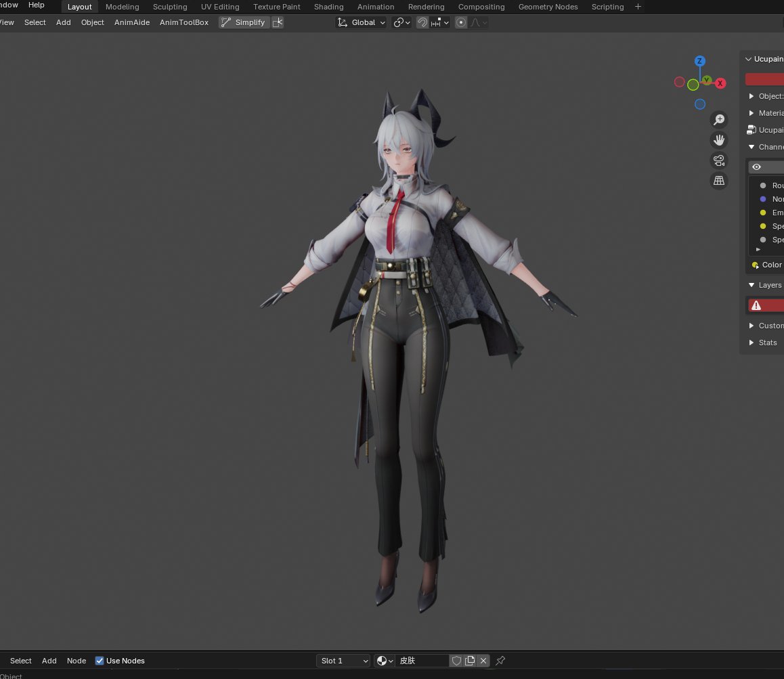Open the snap increment options dropdown
The height and width of the screenshot is (679, 784).
click(440, 22)
